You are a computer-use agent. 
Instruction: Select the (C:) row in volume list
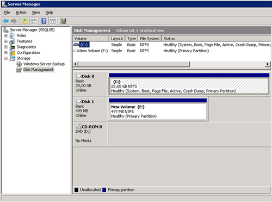(x=171, y=45)
